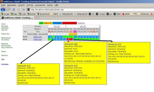Viewport: 154px width, 92px height.
Task: Open the Extras menu
Action: point(50,5)
